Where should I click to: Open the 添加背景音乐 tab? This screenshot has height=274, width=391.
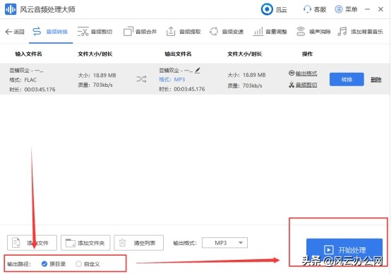360,32
